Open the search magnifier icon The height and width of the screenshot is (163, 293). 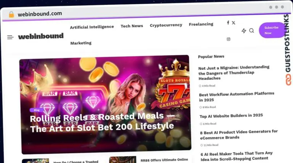pyautogui.click(x=251, y=30)
